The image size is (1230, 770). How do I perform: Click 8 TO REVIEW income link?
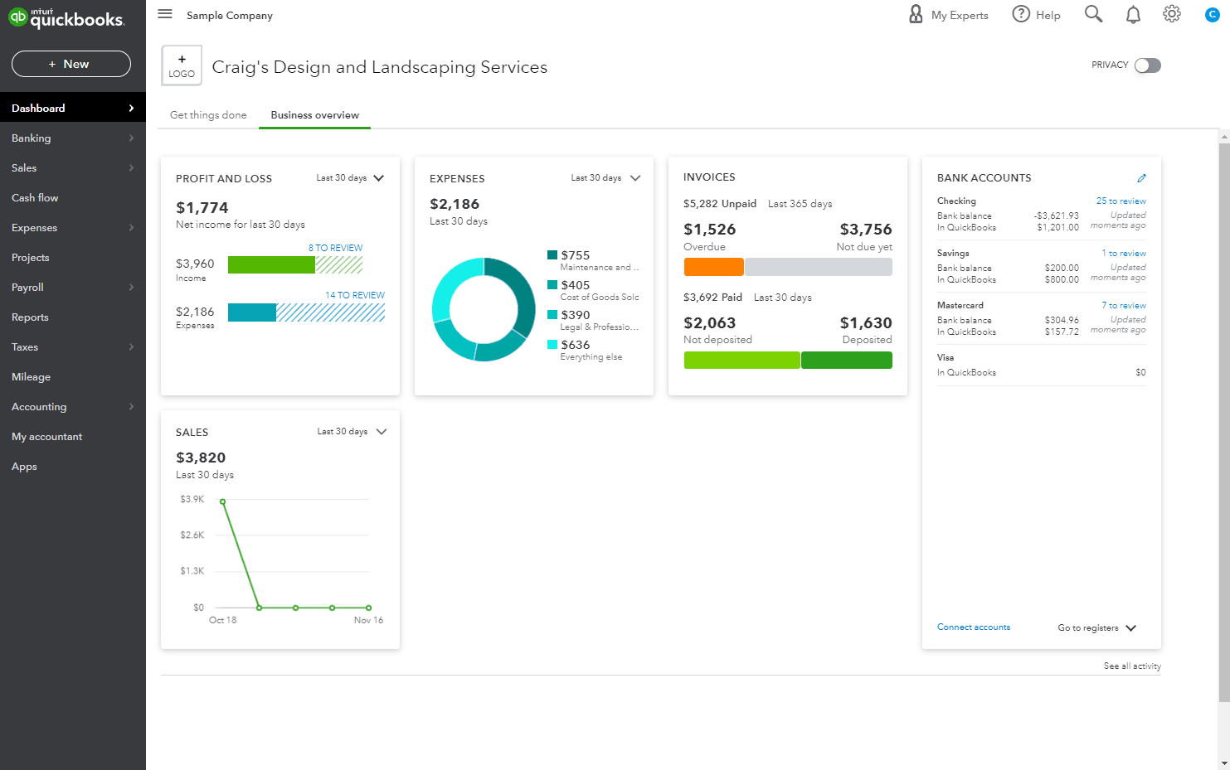coord(335,248)
